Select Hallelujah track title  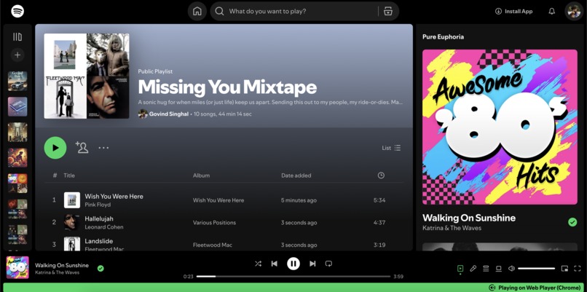point(99,218)
